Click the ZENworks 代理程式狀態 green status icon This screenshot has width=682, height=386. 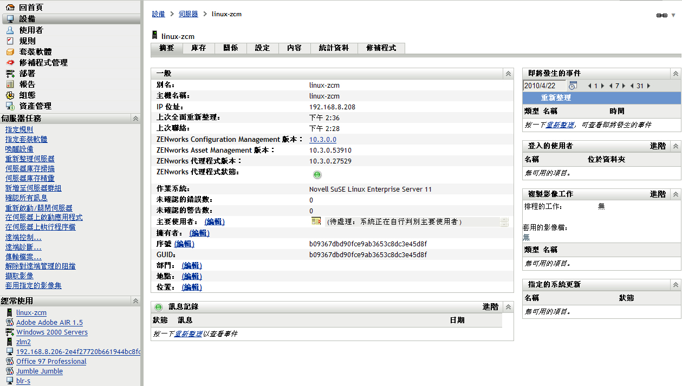[x=317, y=174]
